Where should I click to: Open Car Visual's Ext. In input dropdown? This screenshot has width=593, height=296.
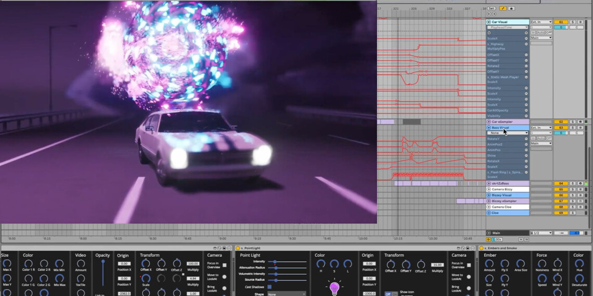point(541,22)
